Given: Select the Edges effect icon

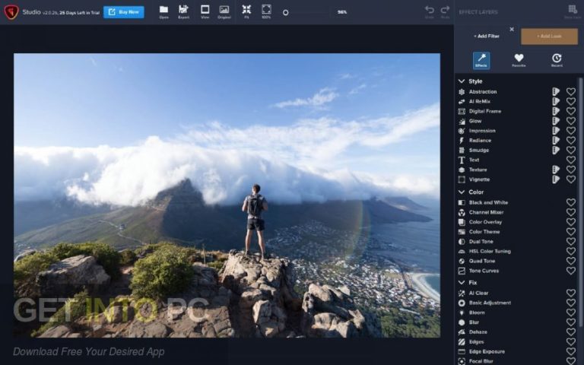Looking at the screenshot, I should pos(462,341).
